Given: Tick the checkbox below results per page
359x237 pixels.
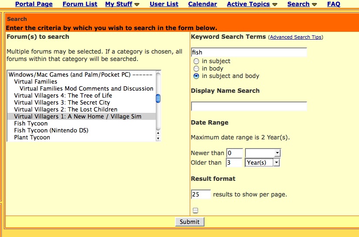Looking at the screenshot, I should 195,210.
